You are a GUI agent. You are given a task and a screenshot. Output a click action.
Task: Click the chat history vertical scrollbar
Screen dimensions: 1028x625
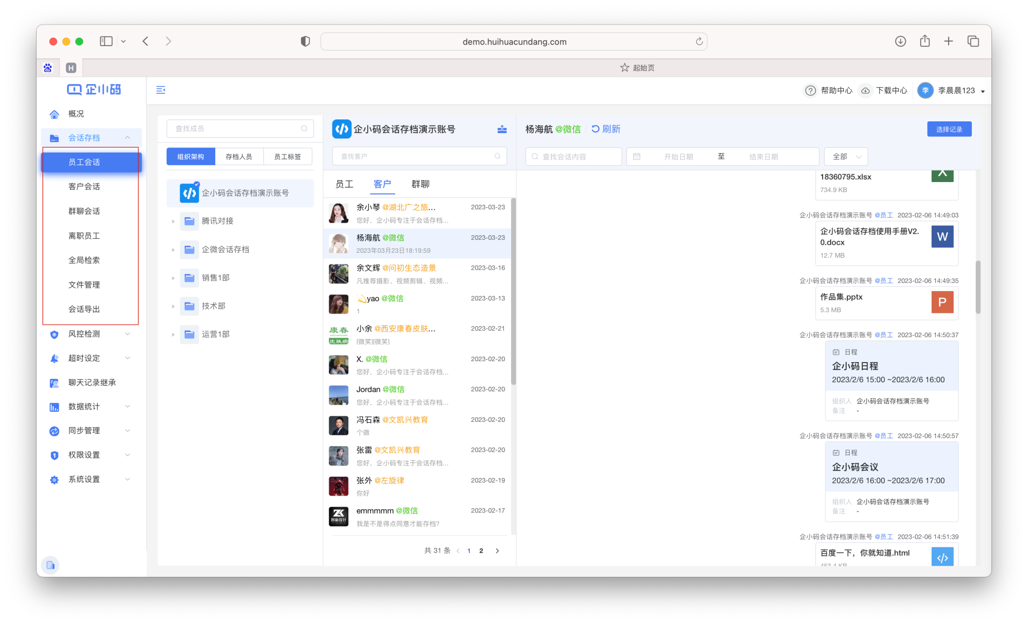point(978,287)
